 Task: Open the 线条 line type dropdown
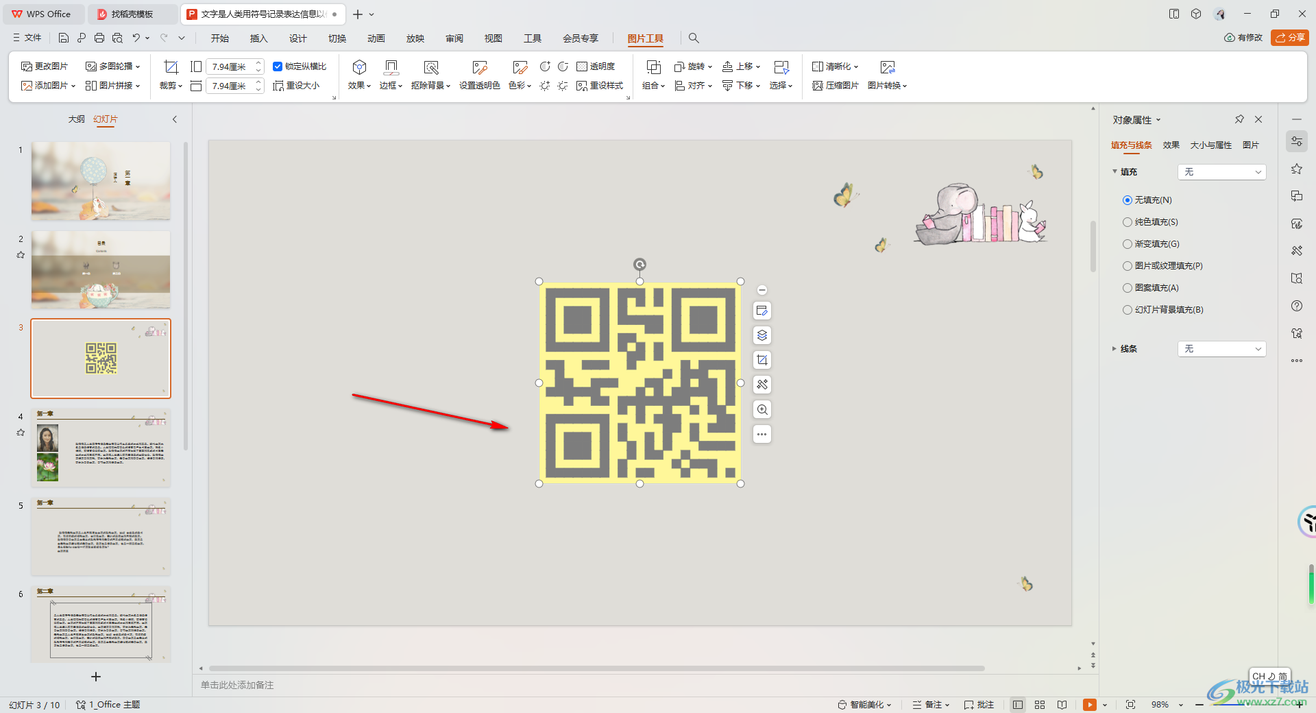[1221, 349]
